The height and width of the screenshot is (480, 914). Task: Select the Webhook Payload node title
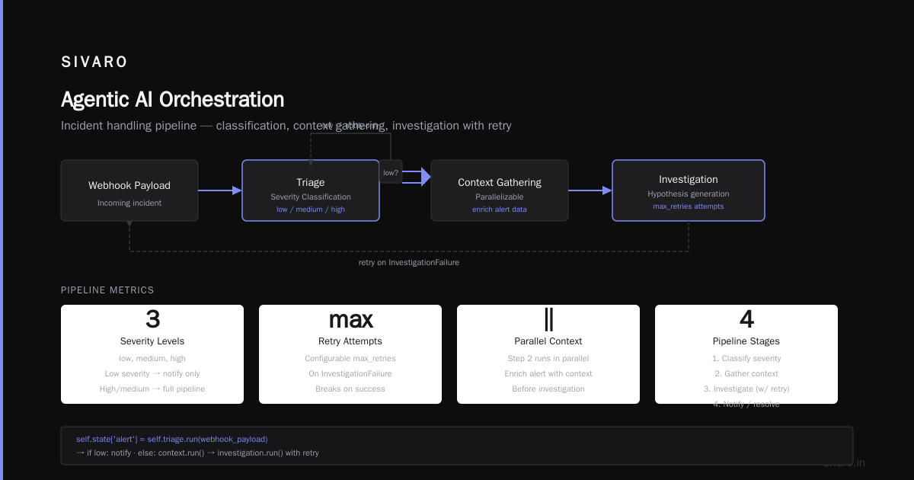pyautogui.click(x=129, y=185)
